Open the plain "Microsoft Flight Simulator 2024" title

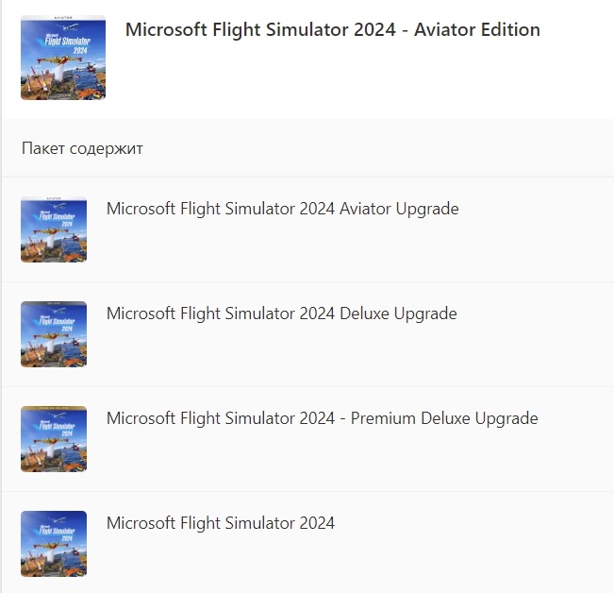click(x=220, y=523)
